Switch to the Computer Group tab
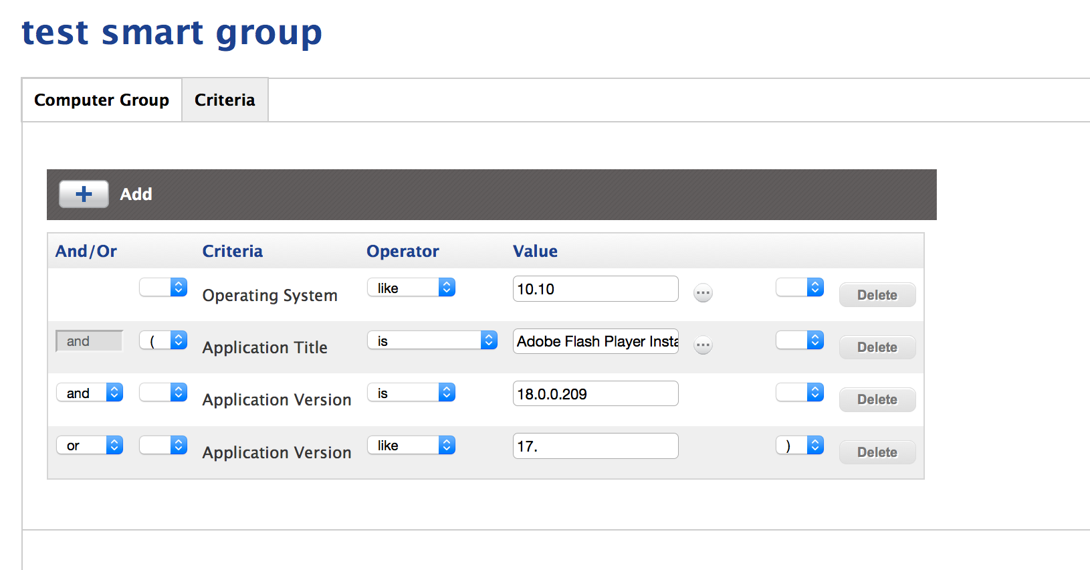The width and height of the screenshot is (1090, 570). click(x=102, y=100)
